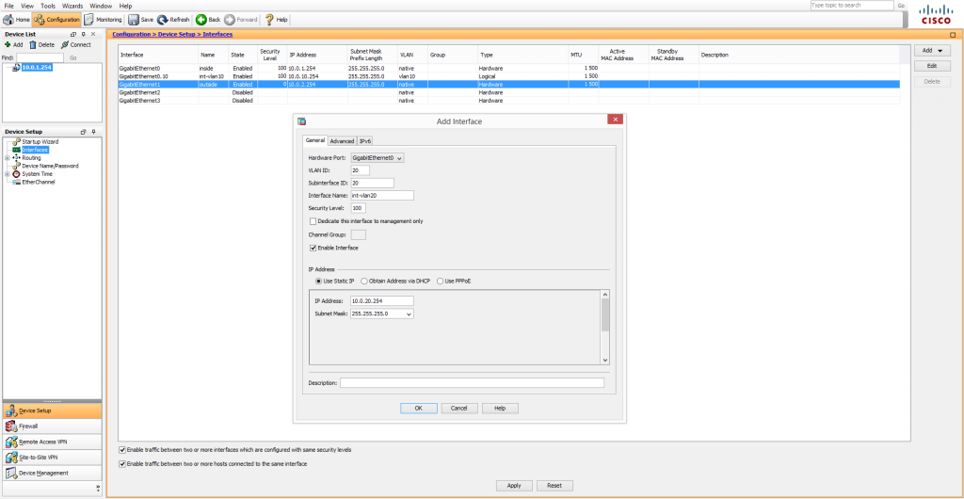Click the Edit button beside interface table
The height and width of the screenshot is (499, 964).
(x=932, y=66)
